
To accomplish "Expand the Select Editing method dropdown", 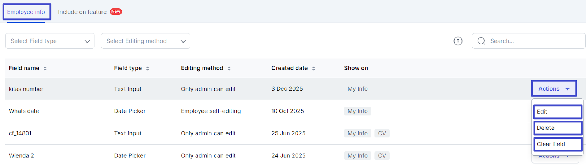I will (145, 41).
